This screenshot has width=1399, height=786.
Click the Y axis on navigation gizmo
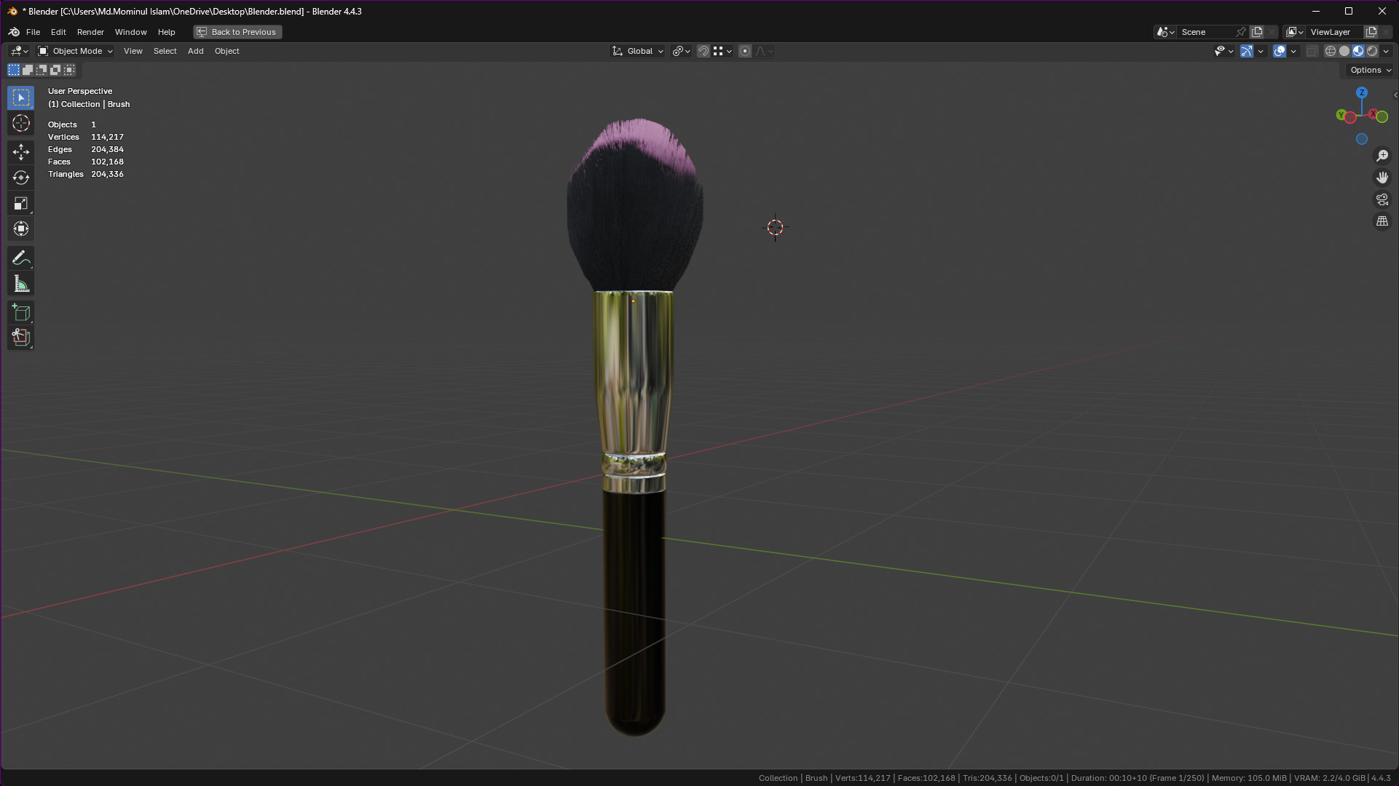[x=1341, y=115]
